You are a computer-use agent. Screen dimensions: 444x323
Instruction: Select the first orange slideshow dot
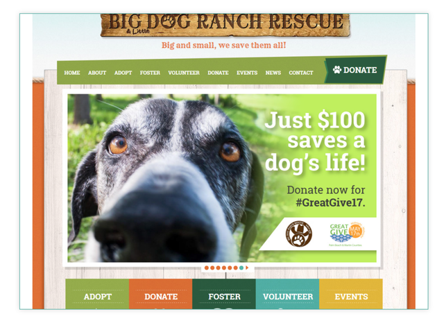(207, 268)
